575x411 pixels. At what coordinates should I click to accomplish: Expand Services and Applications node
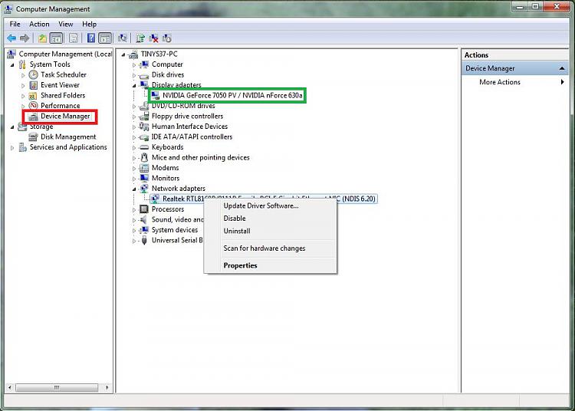(x=12, y=148)
